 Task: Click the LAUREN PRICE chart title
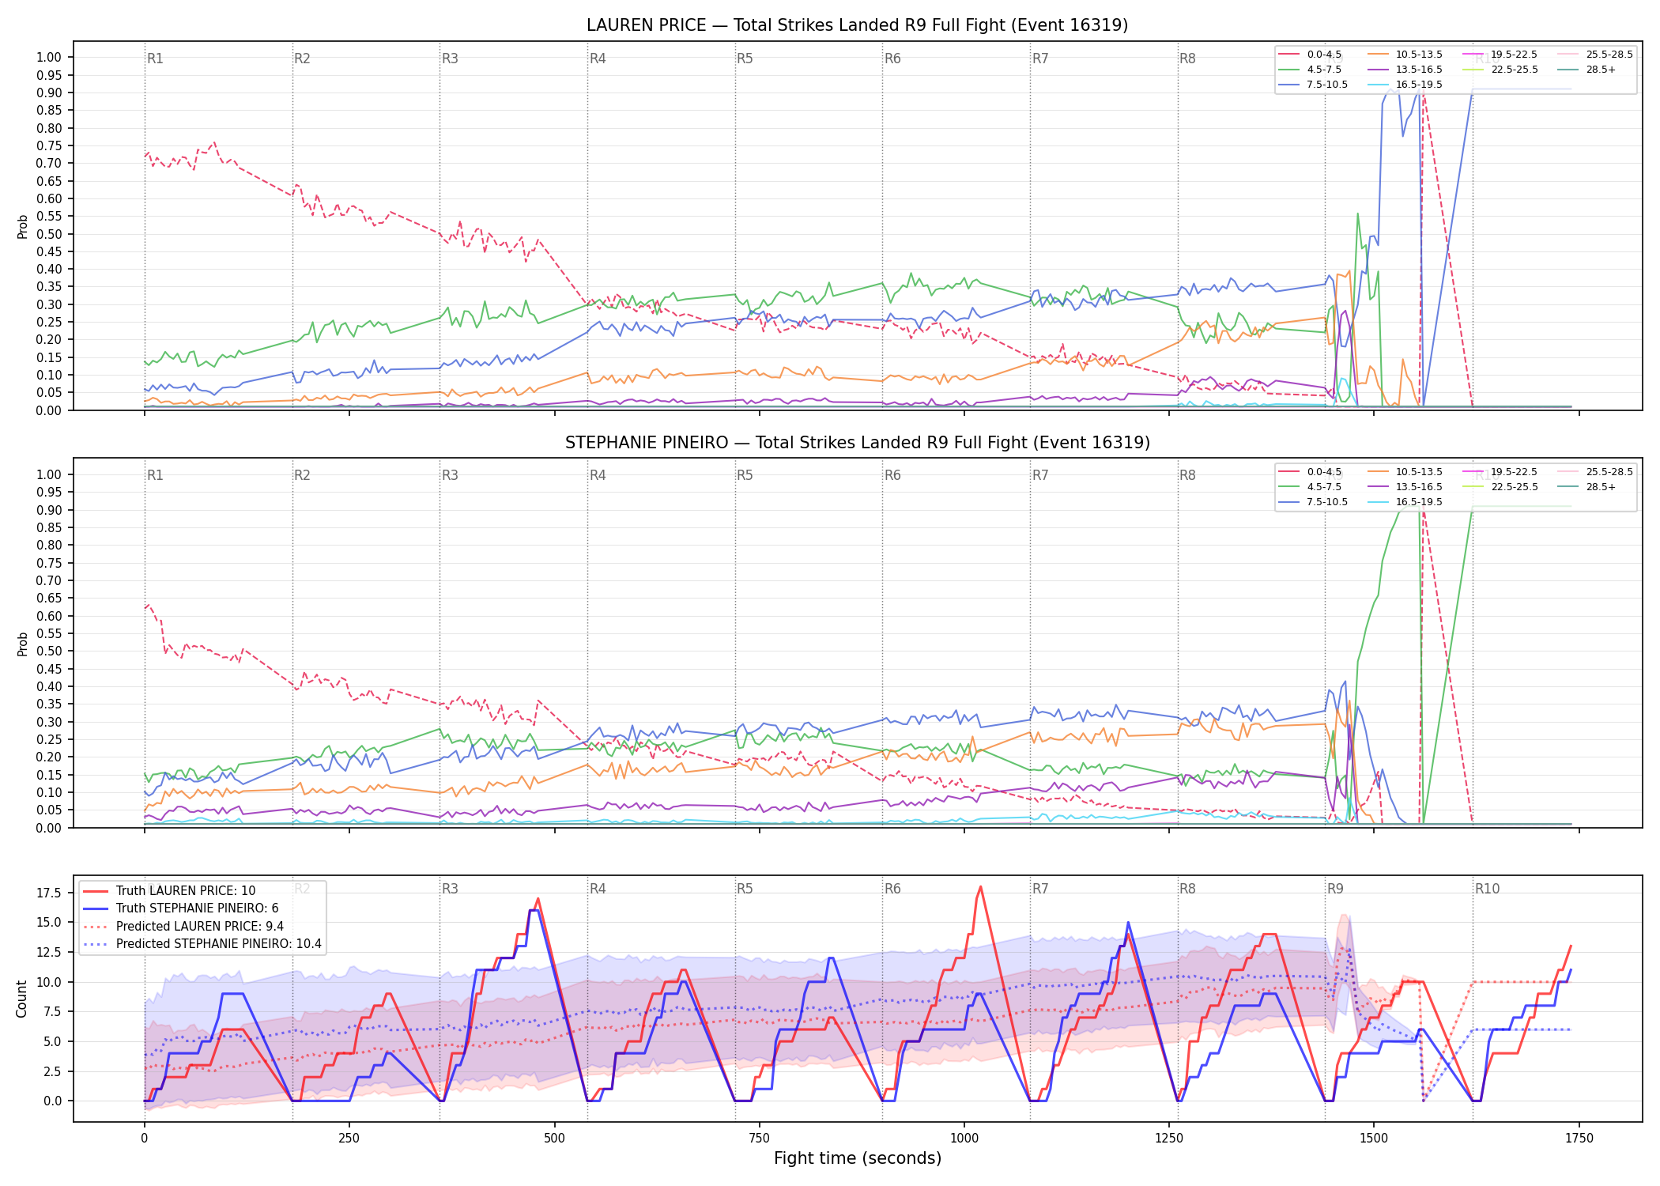[857, 25]
